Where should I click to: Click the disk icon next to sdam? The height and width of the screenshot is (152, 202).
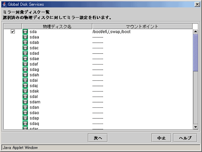[25, 102]
